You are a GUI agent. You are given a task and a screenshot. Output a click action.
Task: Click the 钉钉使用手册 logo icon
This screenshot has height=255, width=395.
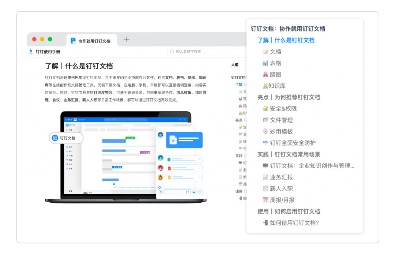pyautogui.click(x=31, y=52)
